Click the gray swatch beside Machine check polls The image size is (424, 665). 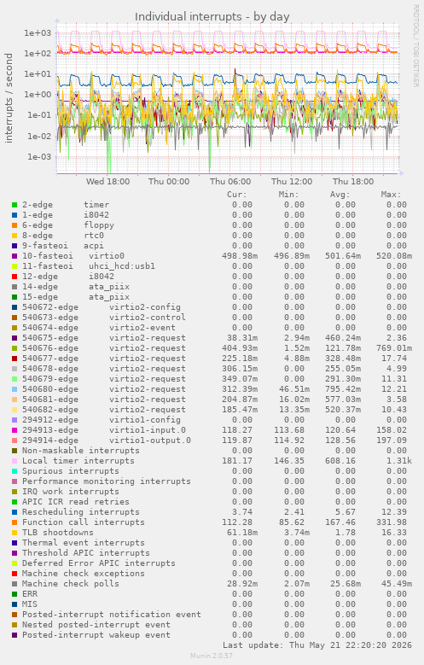(x=15, y=584)
